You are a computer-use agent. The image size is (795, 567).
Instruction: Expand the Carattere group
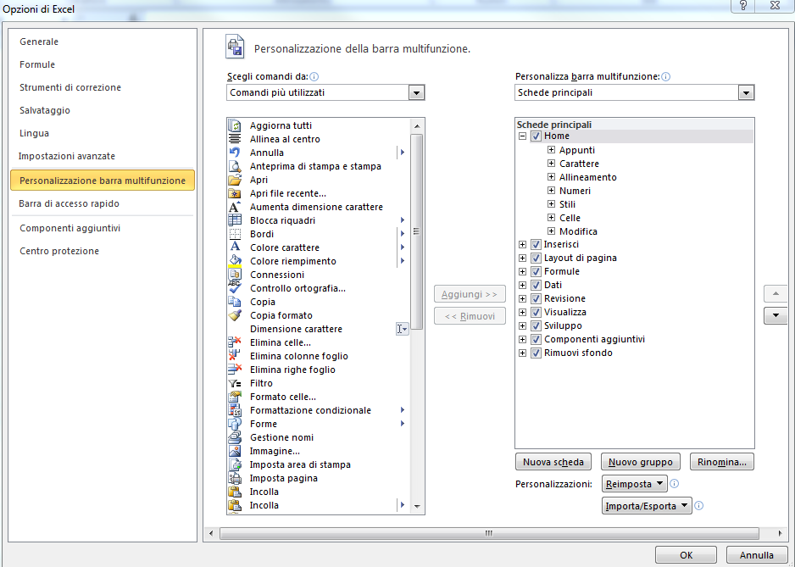[x=551, y=164]
